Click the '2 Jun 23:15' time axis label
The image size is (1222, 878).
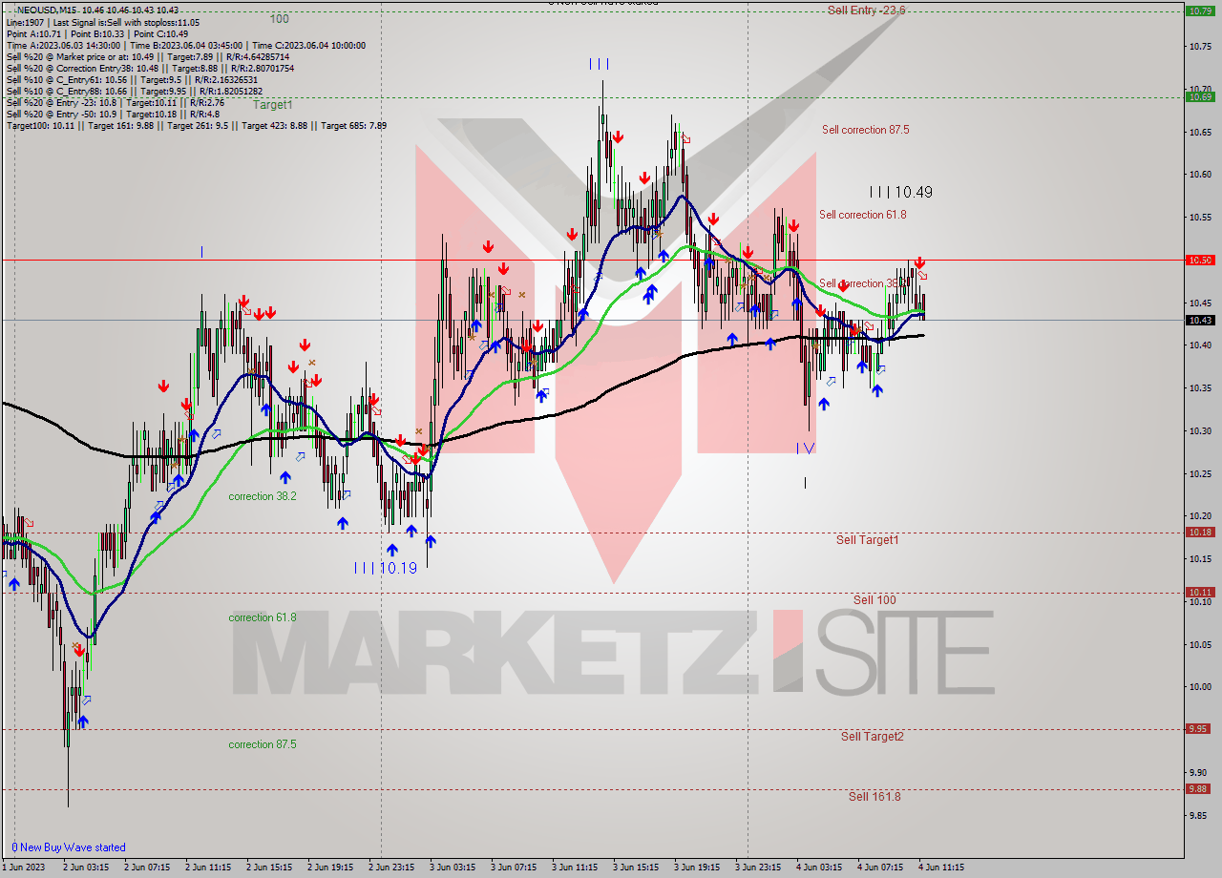pos(391,868)
